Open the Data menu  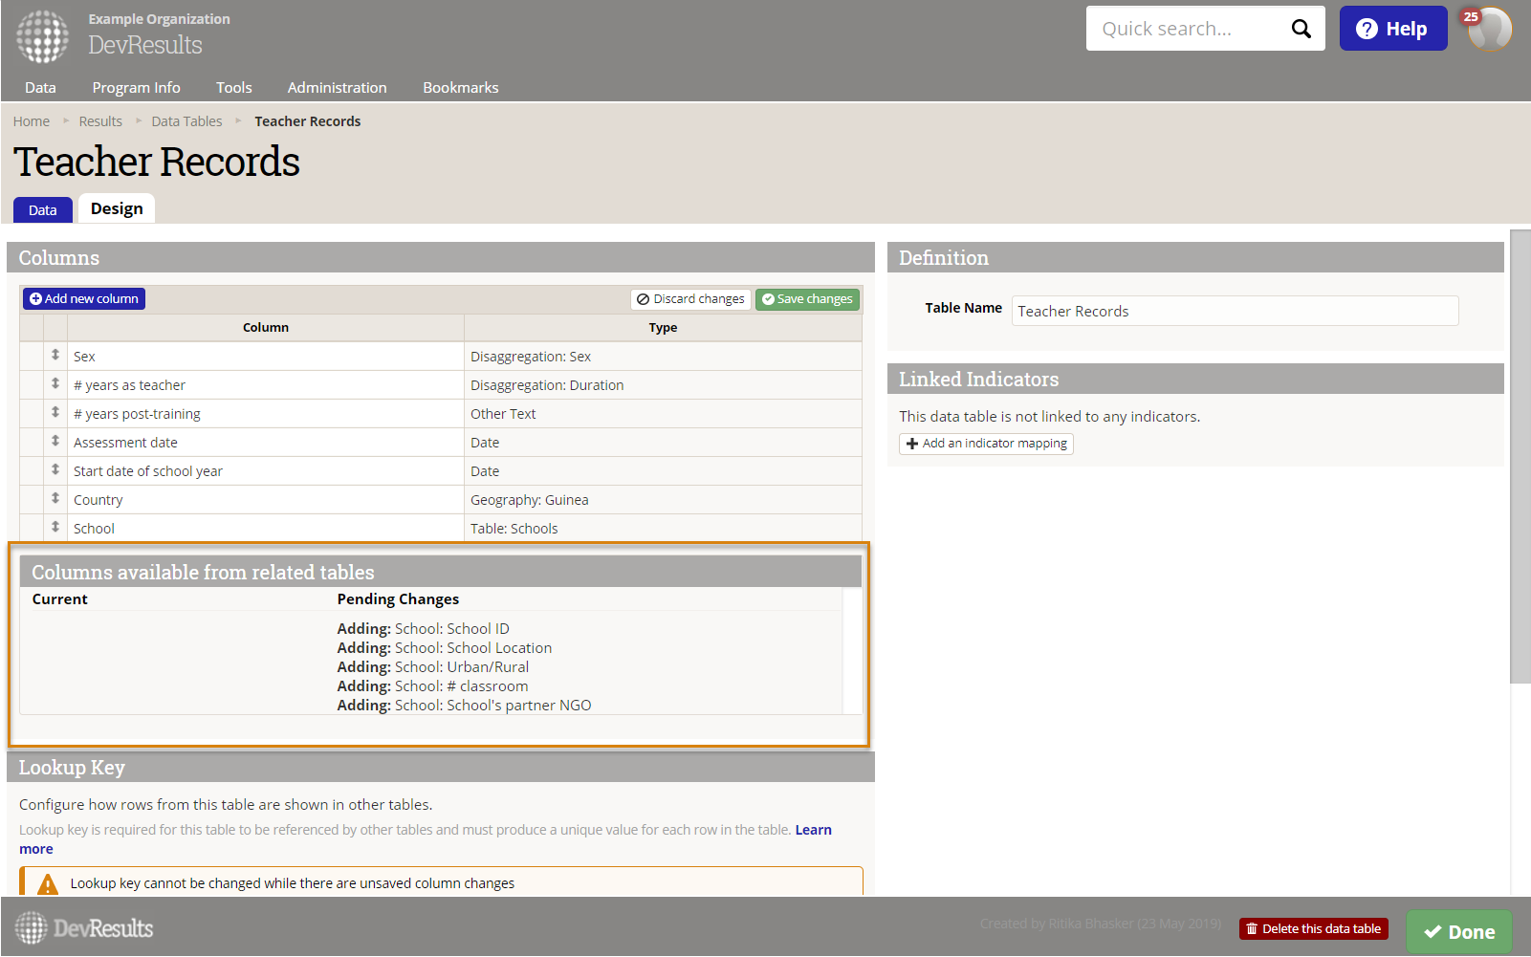[40, 87]
